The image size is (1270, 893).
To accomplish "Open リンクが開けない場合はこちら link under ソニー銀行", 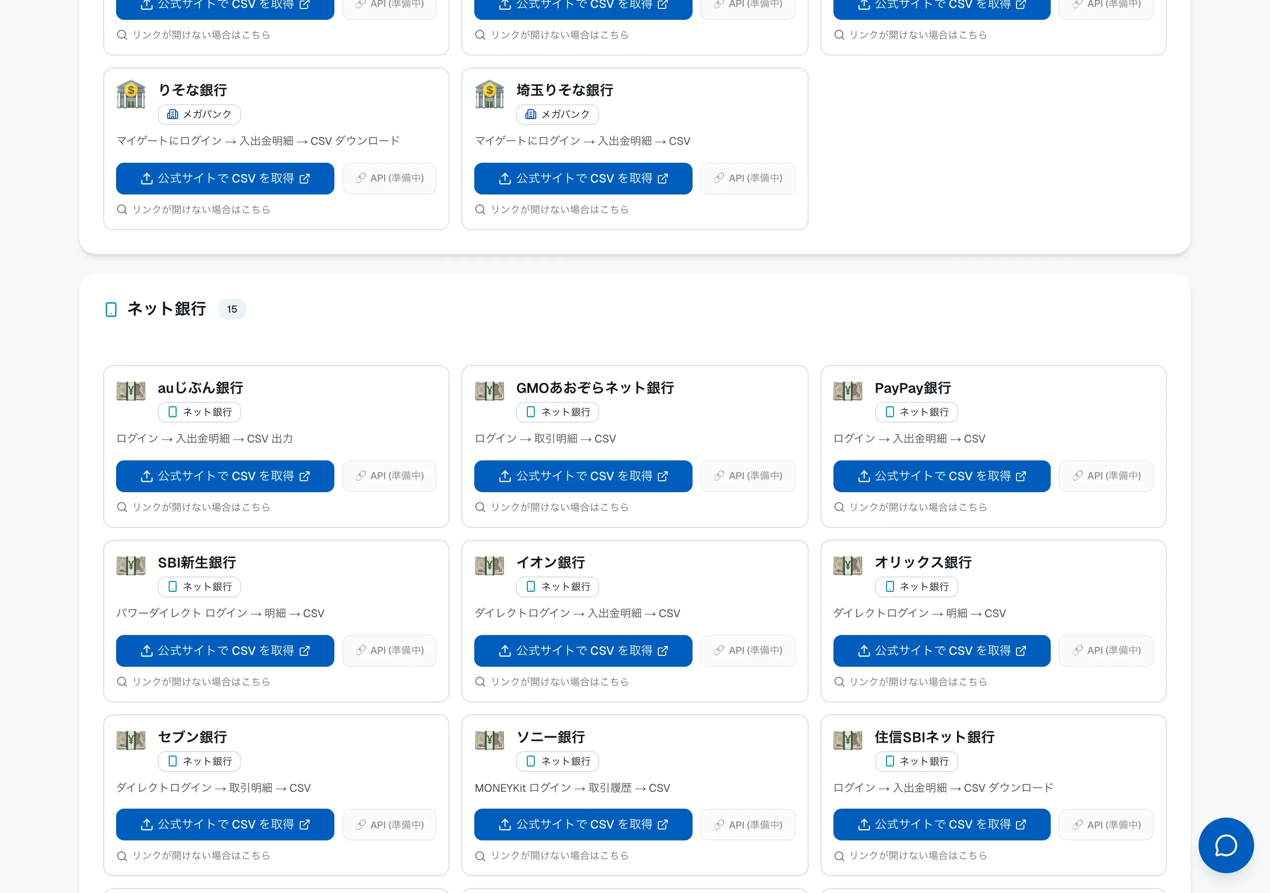I will click(560, 856).
